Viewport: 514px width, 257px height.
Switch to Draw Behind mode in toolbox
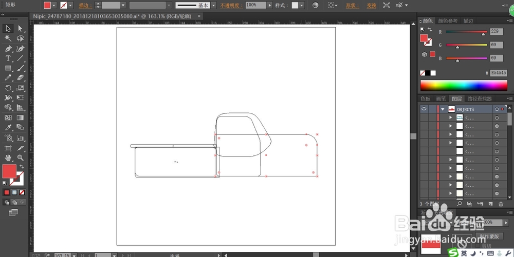click(14, 203)
